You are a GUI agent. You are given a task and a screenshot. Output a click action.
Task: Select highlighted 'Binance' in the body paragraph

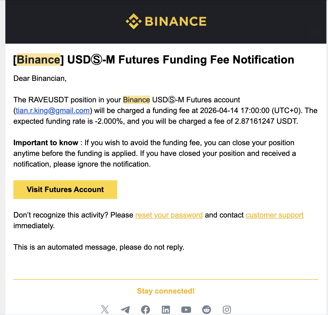[136, 100]
